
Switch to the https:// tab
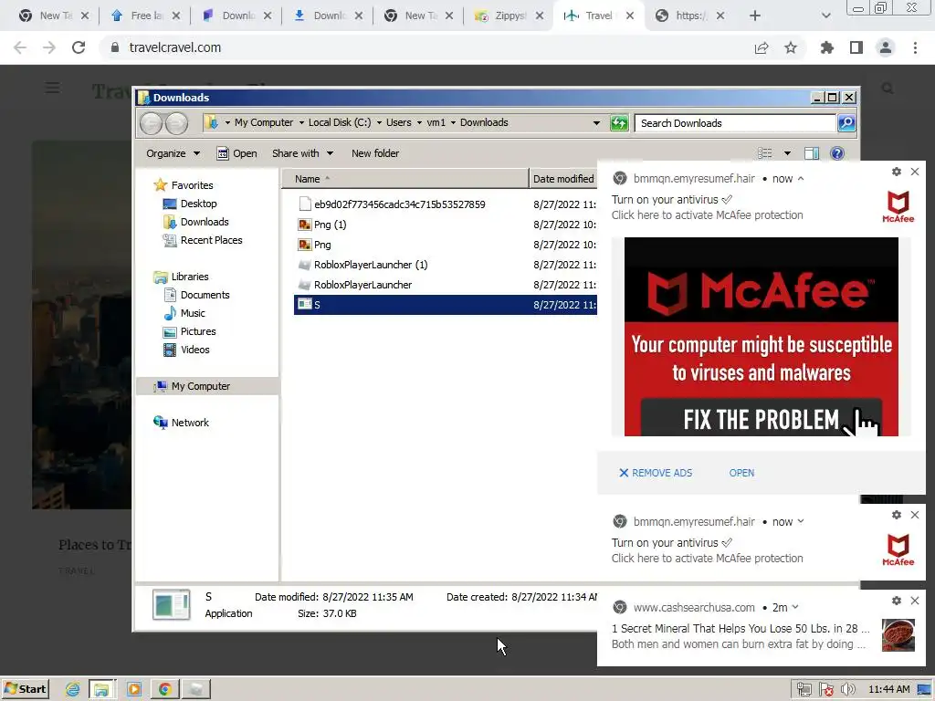pyautogui.click(x=689, y=16)
